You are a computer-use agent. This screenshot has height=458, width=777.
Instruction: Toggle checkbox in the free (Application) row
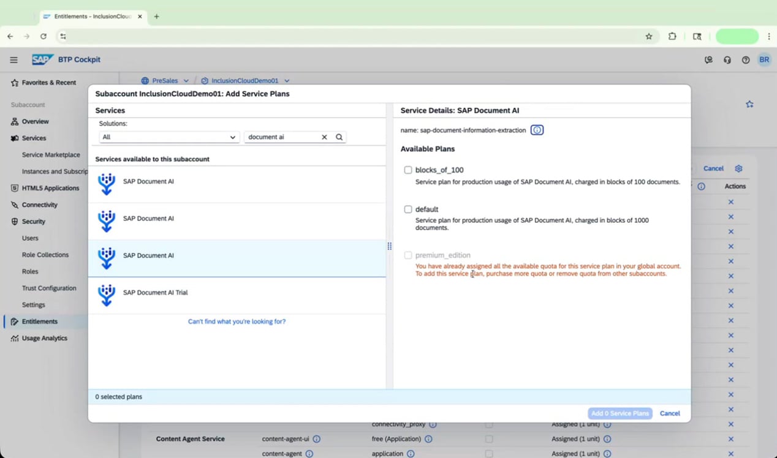pos(489,439)
